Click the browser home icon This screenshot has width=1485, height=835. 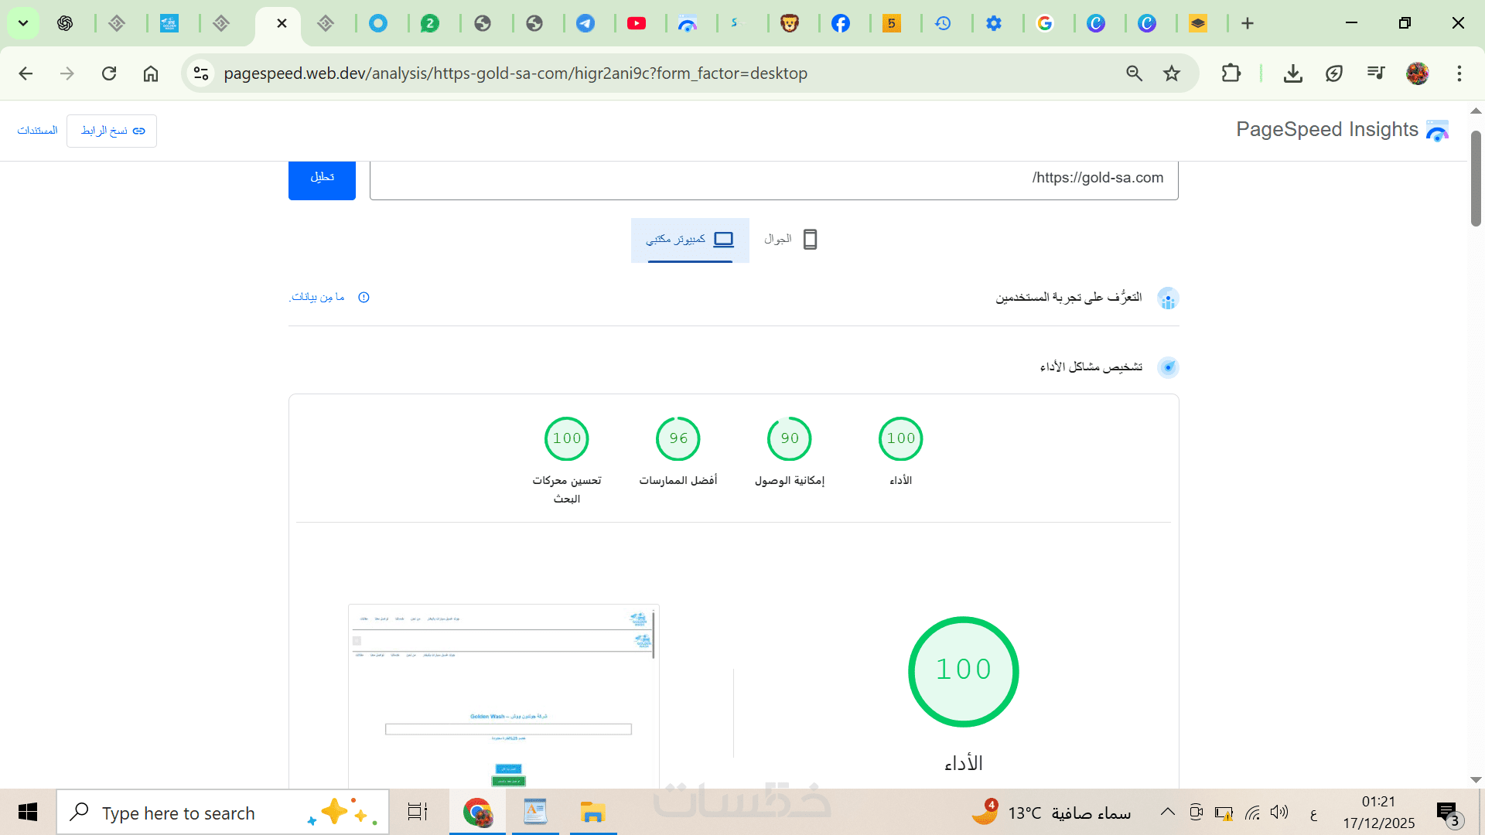click(x=151, y=73)
